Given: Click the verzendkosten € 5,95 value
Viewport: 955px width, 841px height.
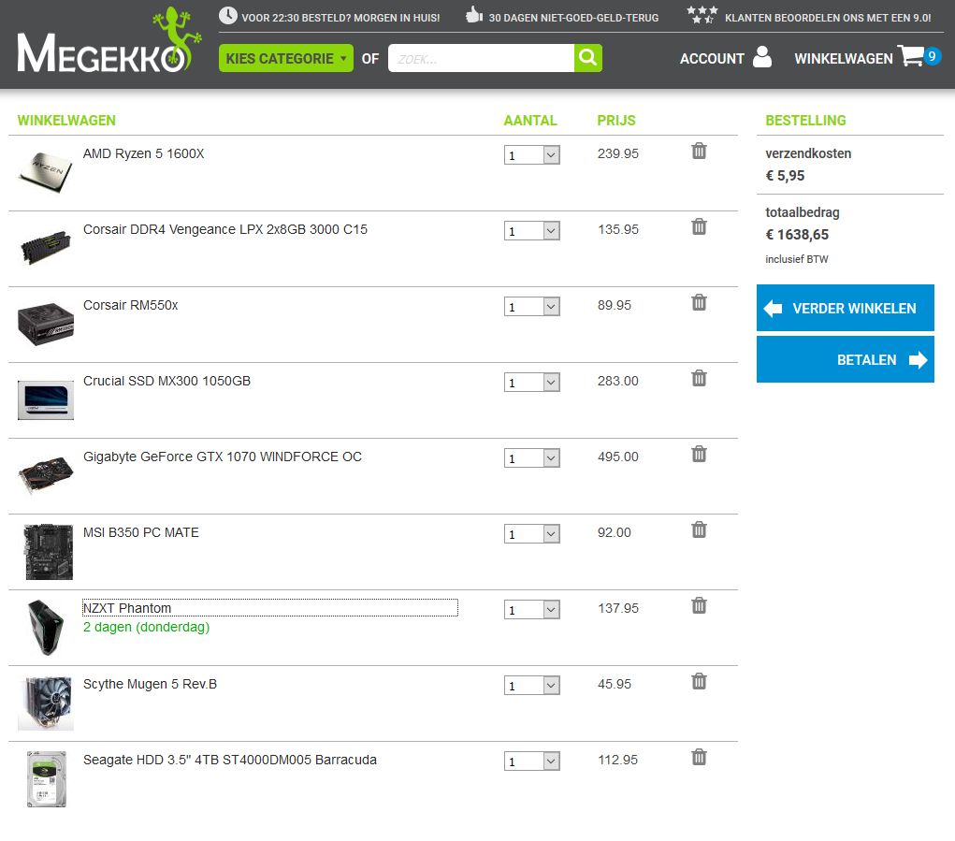Looking at the screenshot, I should pyautogui.click(x=785, y=175).
